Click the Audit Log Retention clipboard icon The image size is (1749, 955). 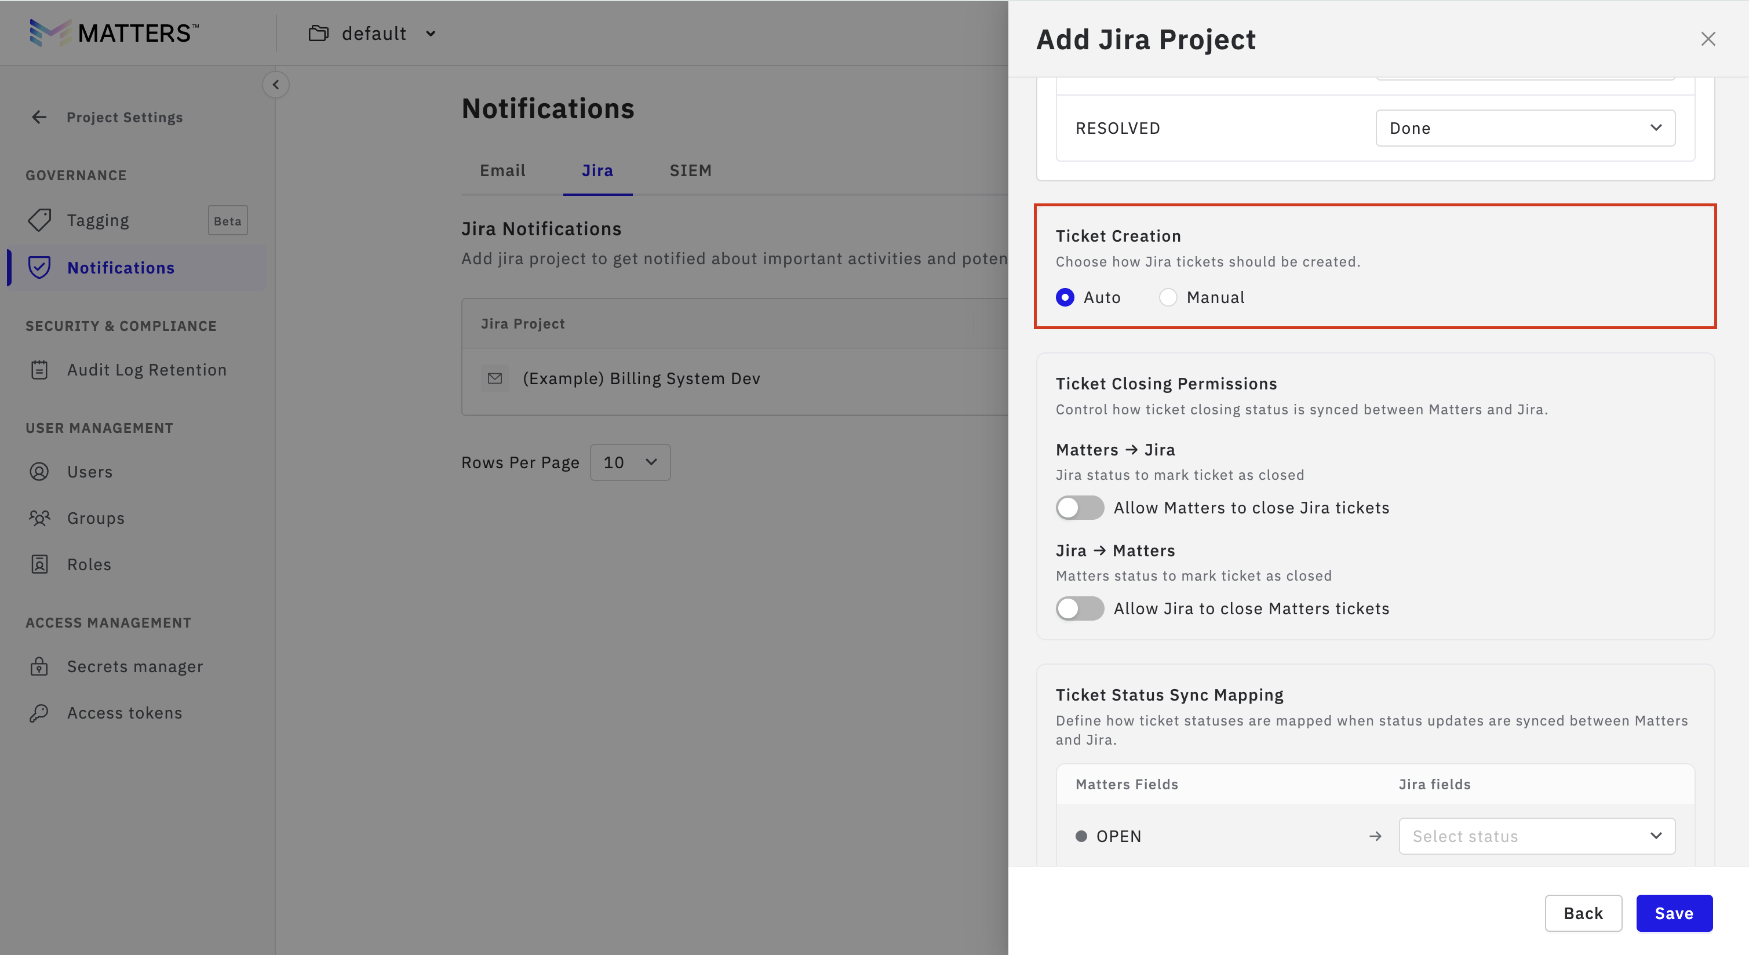pos(39,370)
